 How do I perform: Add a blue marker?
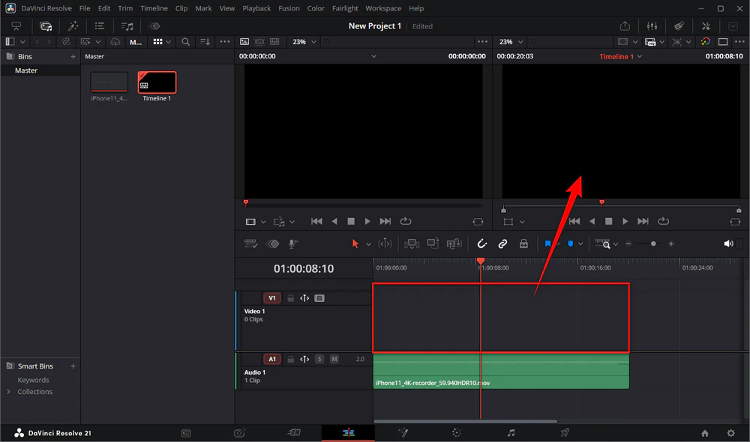click(570, 243)
